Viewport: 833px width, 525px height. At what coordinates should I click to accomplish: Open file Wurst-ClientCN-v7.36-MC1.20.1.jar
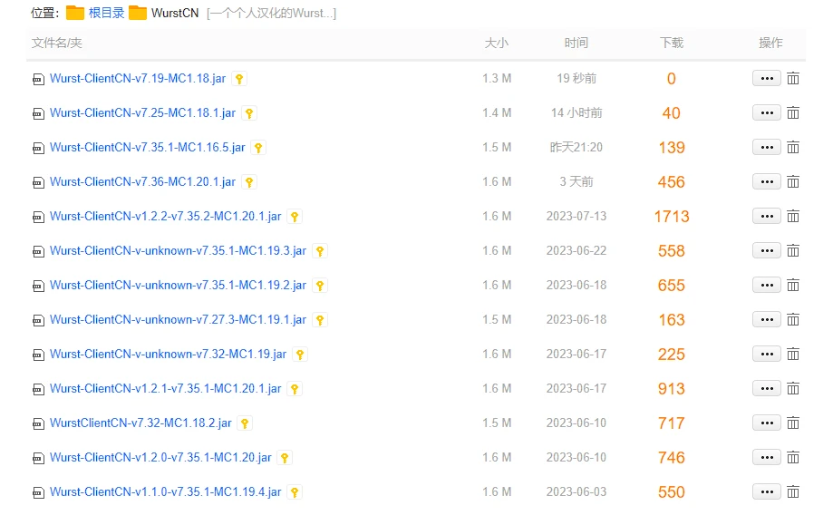(x=142, y=182)
